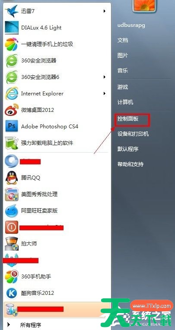Open the 迅雷7 bird icon

[11, 11]
